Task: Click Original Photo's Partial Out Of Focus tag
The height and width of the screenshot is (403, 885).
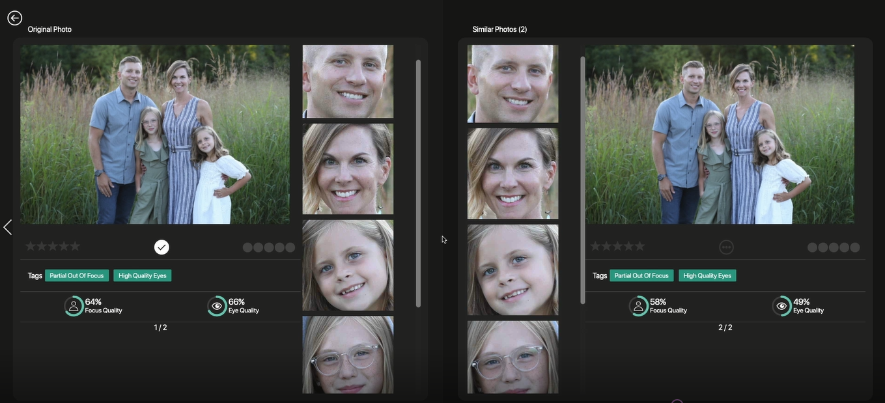Action: [x=77, y=275]
